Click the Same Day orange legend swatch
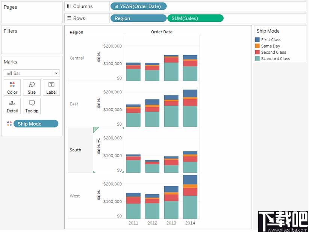 [x=257, y=46]
